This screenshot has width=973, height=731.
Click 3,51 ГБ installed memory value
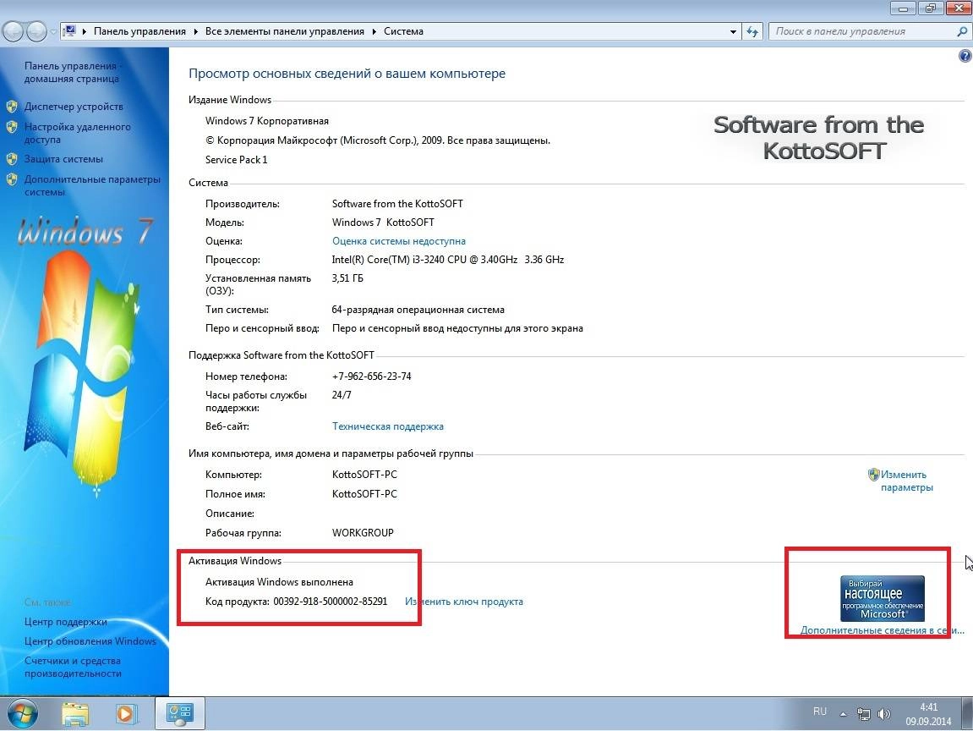click(x=347, y=278)
